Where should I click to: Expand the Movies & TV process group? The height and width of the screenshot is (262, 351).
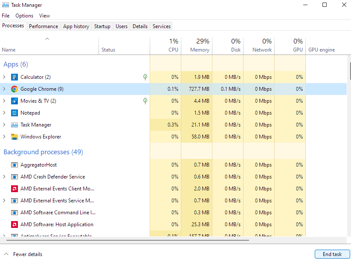point(4,101)
